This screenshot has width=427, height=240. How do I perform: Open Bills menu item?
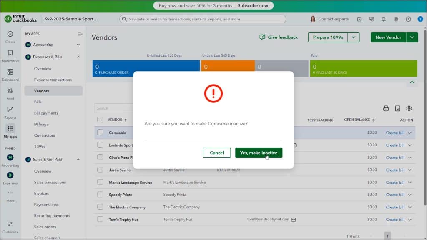pos(38,102)
